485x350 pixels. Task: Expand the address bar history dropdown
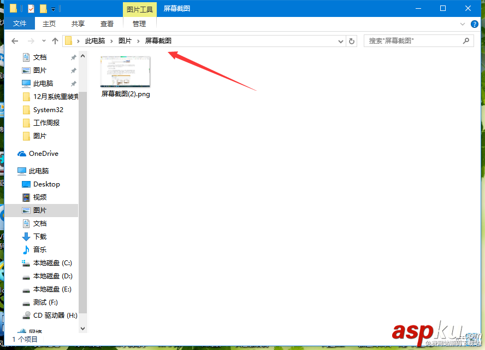[340, 40]
